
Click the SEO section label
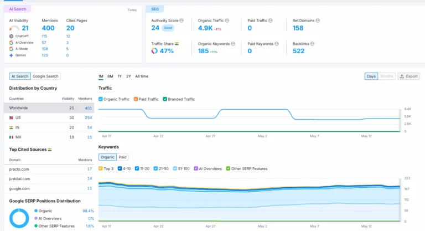[155, 9]
